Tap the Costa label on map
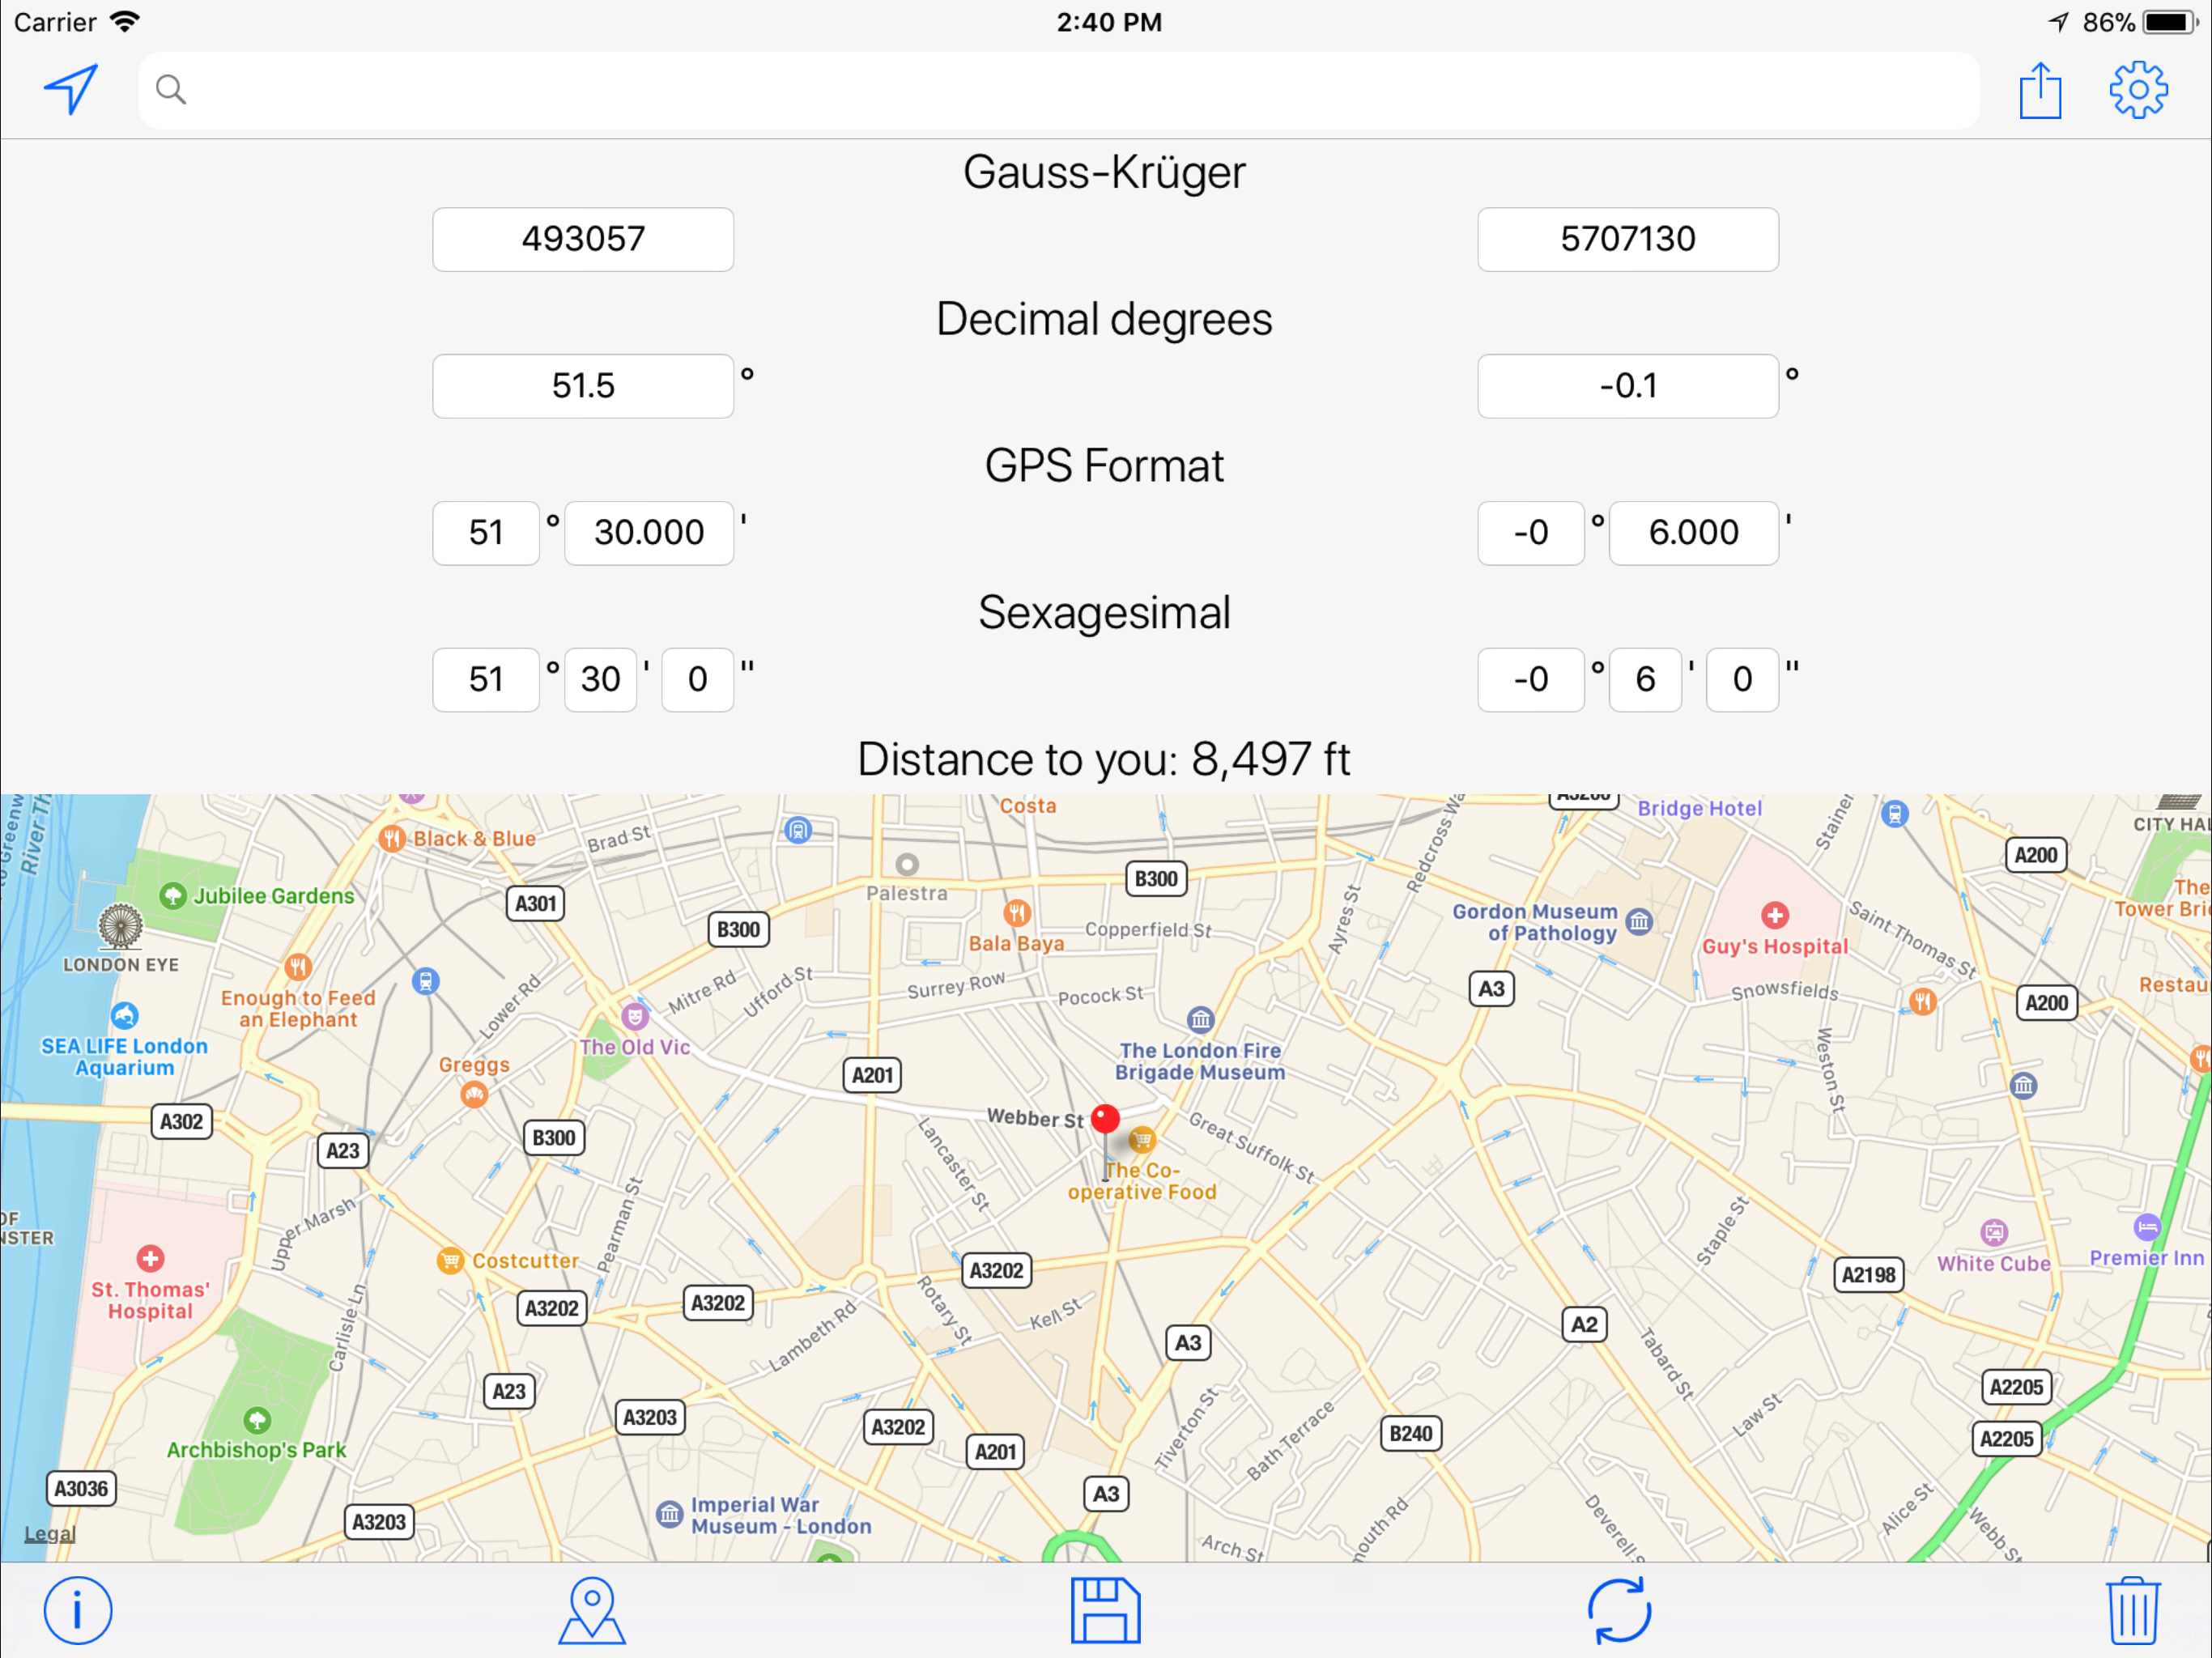 pyautogui.click(x=1028, y=805)
